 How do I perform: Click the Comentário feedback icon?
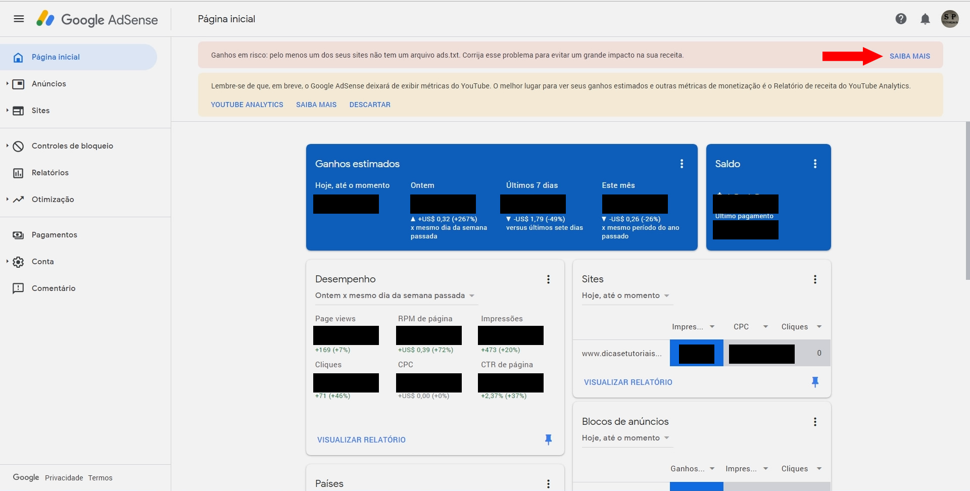pyautogui.click(x=18, y=288)
